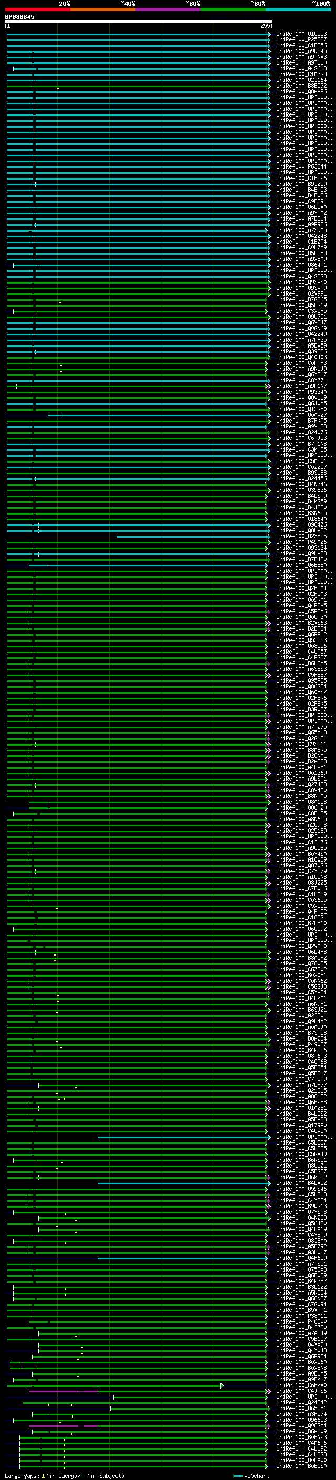Click the white query sequence bar
Viewport: 336px width, 1480px height.
pos(139,21)
